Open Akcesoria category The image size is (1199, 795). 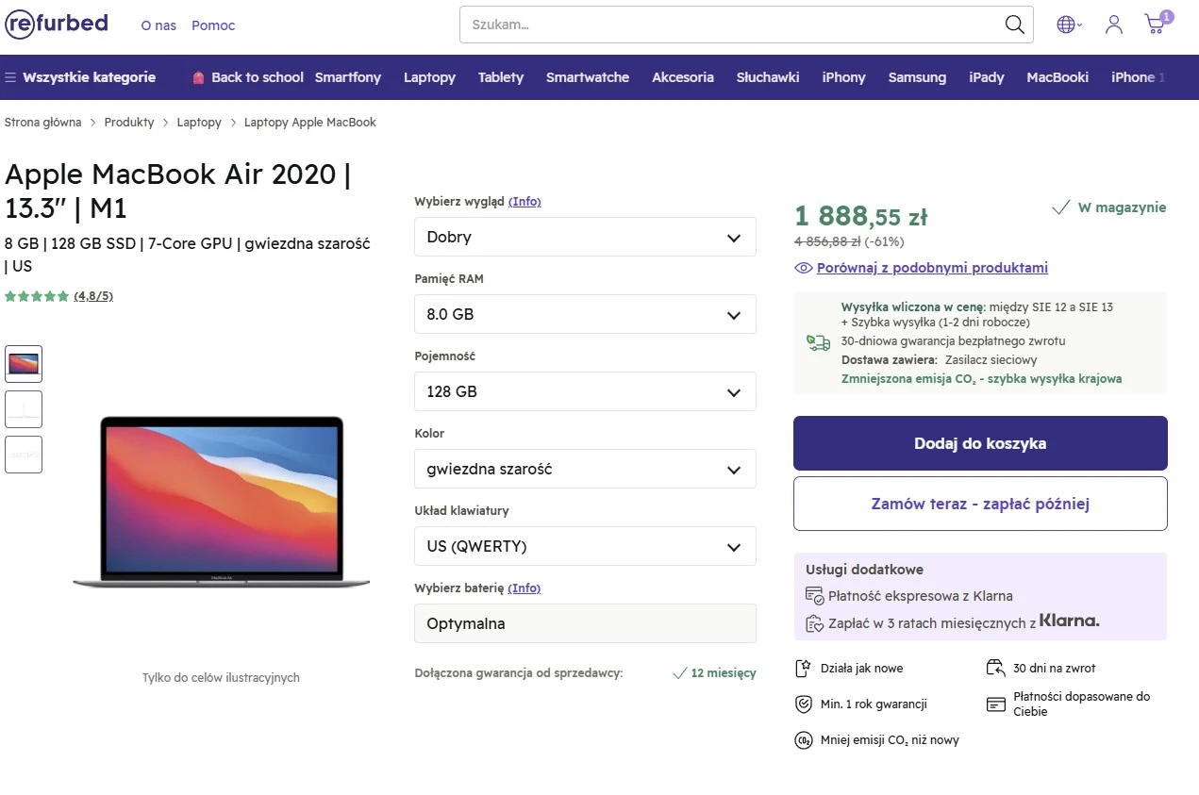click(683, 77)
